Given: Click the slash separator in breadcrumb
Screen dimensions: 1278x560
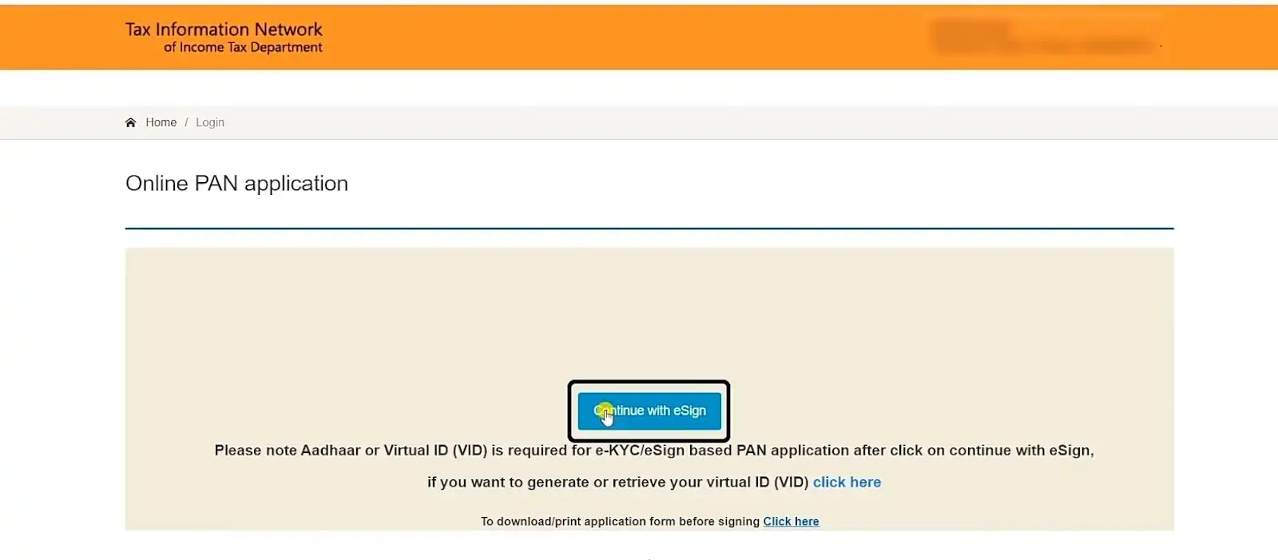Looking at the screenshot, I should point(186,122).
